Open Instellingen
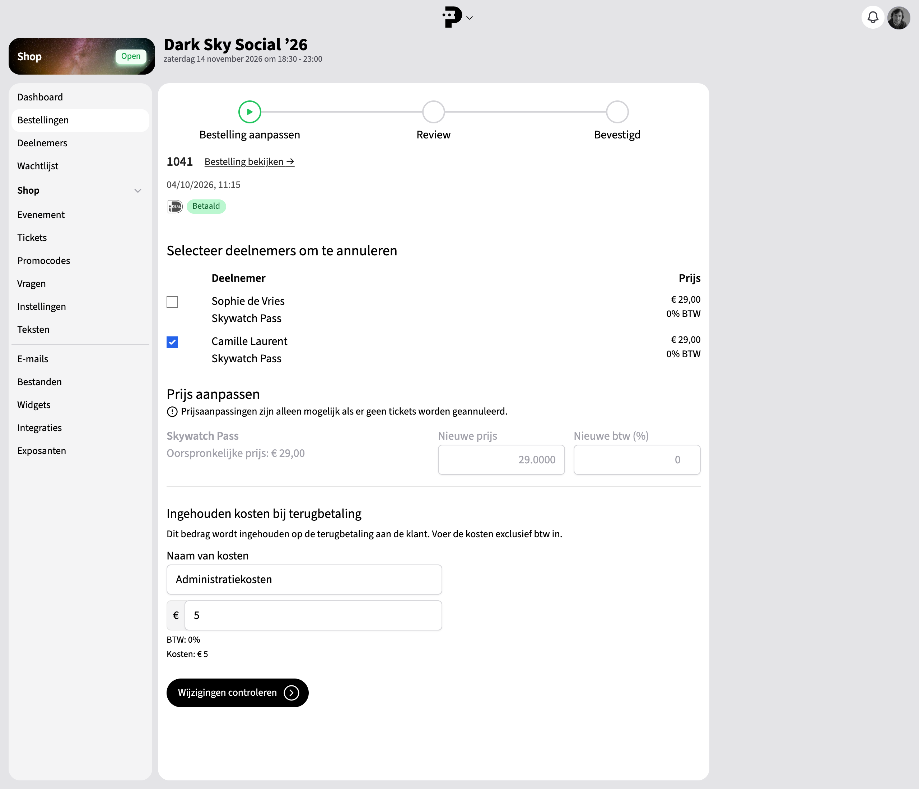The width and height of the screenshot is (919, 789). point(80,307)
